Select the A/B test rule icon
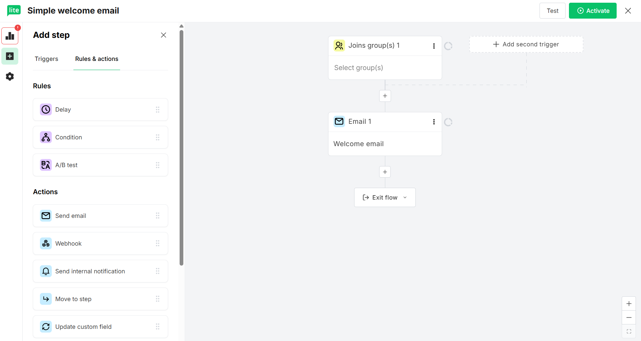This screenshot has width=641, height=341. tap(46, 165)
